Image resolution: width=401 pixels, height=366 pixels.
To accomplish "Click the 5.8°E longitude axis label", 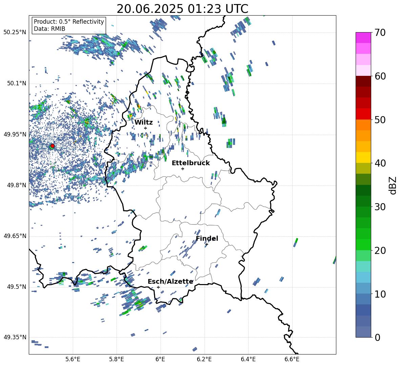I will [117, 359].
